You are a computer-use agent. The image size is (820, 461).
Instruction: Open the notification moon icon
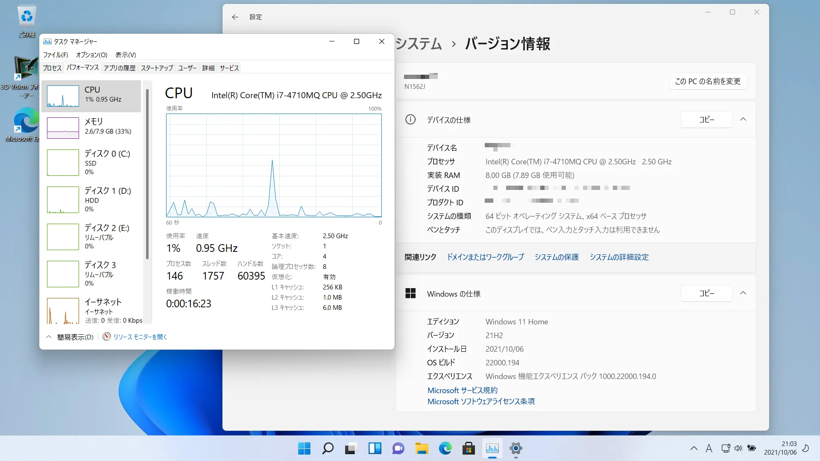(x=805, y=448)
